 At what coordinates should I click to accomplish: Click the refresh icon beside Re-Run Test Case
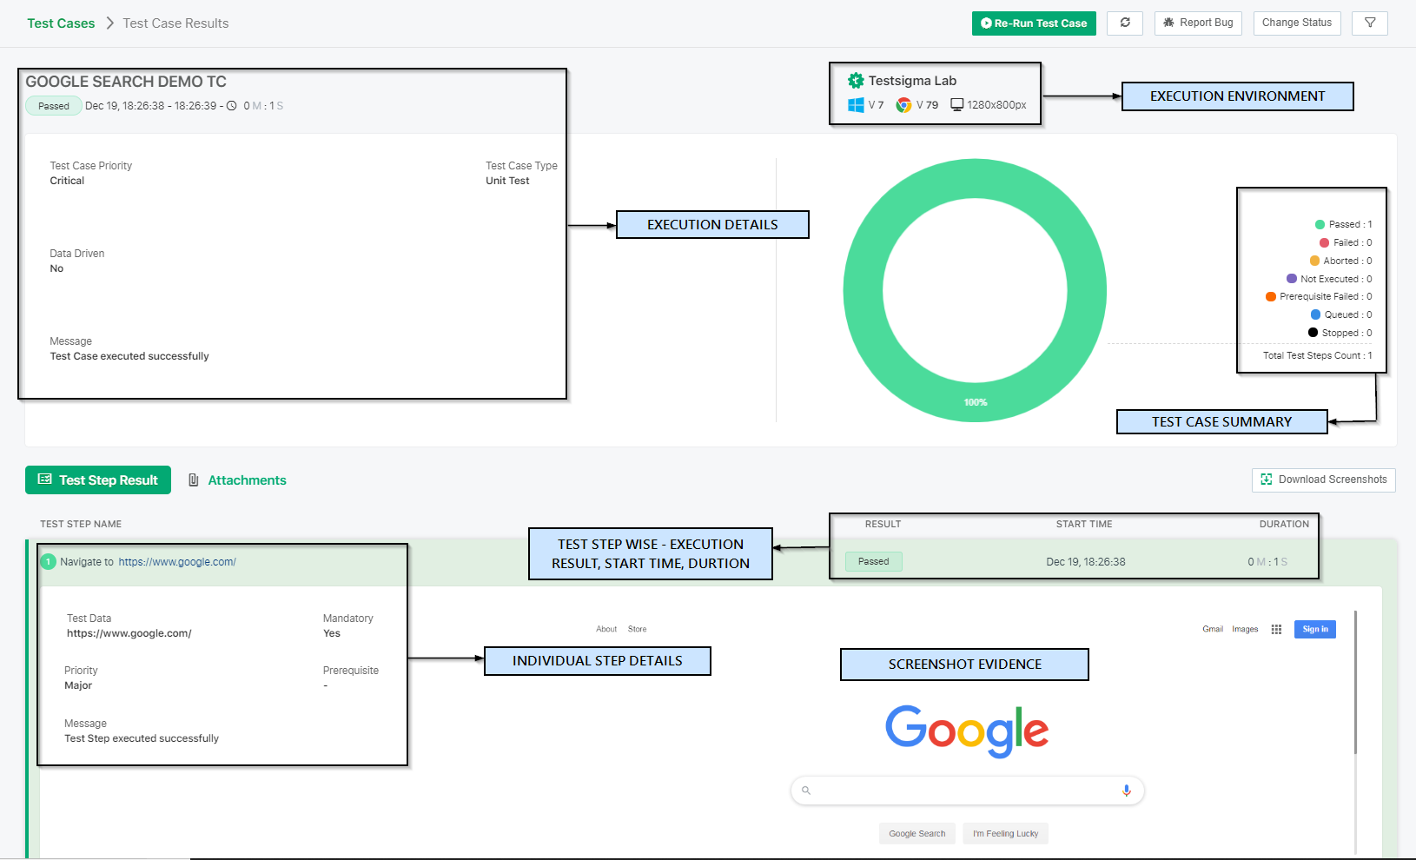point(1125,23)
